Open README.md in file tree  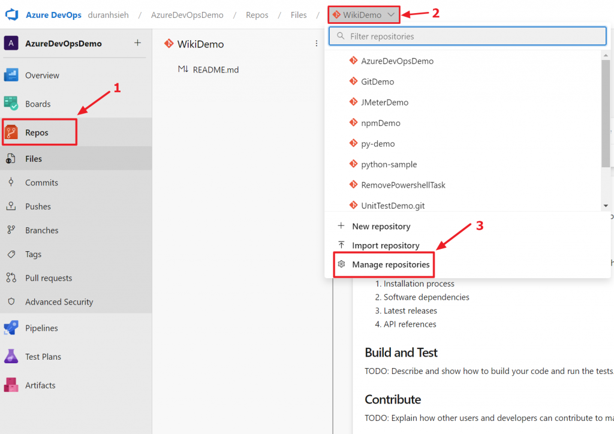215,70
